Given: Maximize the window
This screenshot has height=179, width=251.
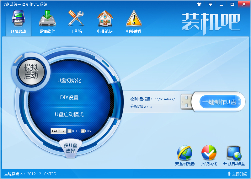Looking at the screenshot, I should [x=232, y=4].
